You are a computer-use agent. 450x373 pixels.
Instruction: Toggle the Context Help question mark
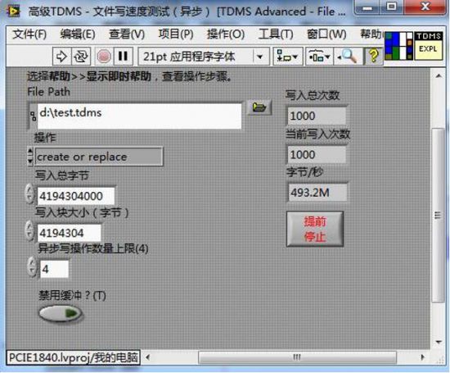coord(373,57)
